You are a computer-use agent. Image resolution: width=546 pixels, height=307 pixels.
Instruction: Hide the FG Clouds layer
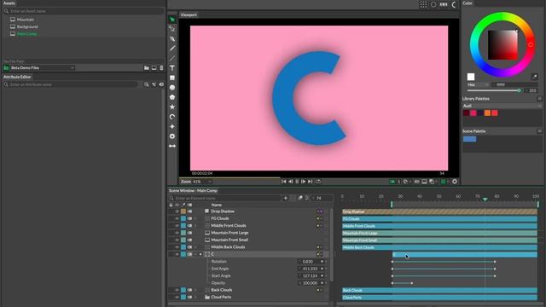pos(177,218)
